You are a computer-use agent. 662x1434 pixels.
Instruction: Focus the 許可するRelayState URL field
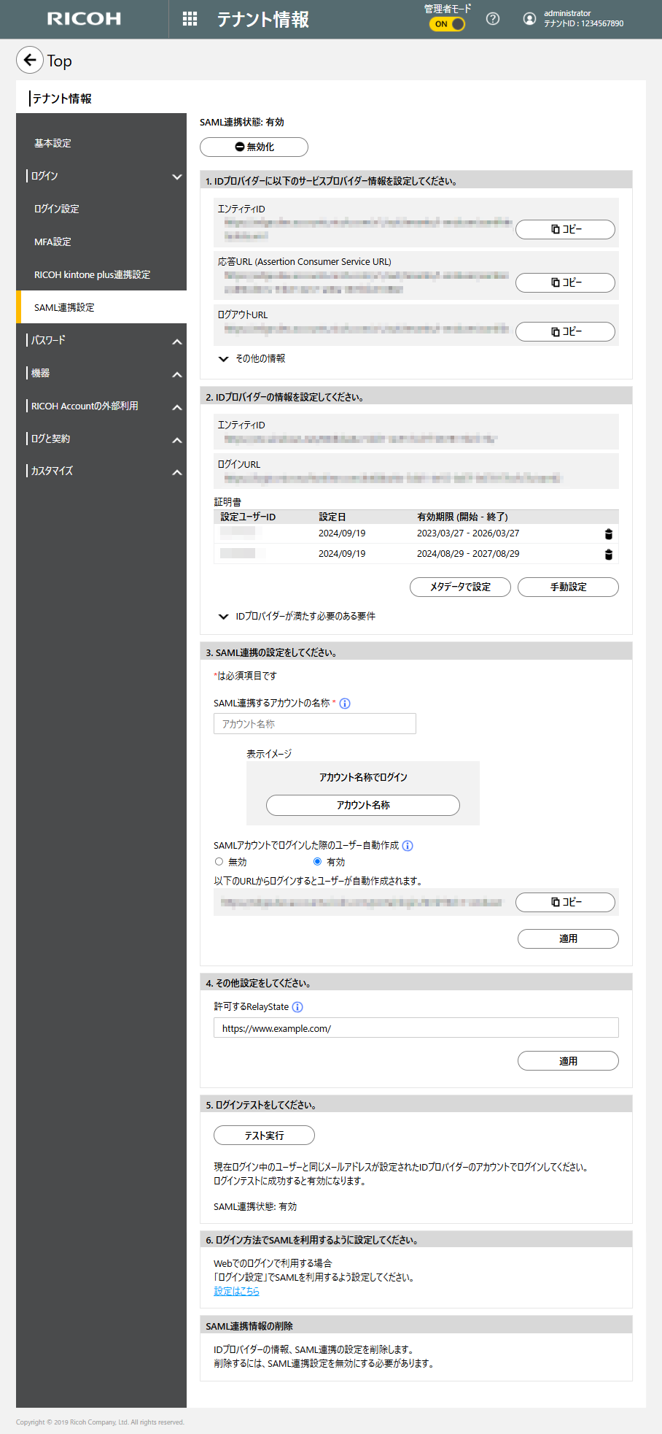tap(416, 1028)
